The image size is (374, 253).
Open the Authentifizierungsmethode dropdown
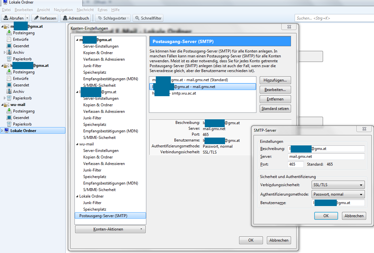pos(338,194)
